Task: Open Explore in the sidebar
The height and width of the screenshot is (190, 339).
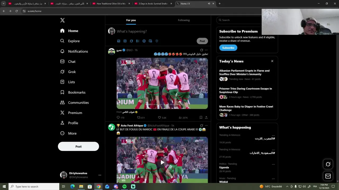Action: point(70,41)
